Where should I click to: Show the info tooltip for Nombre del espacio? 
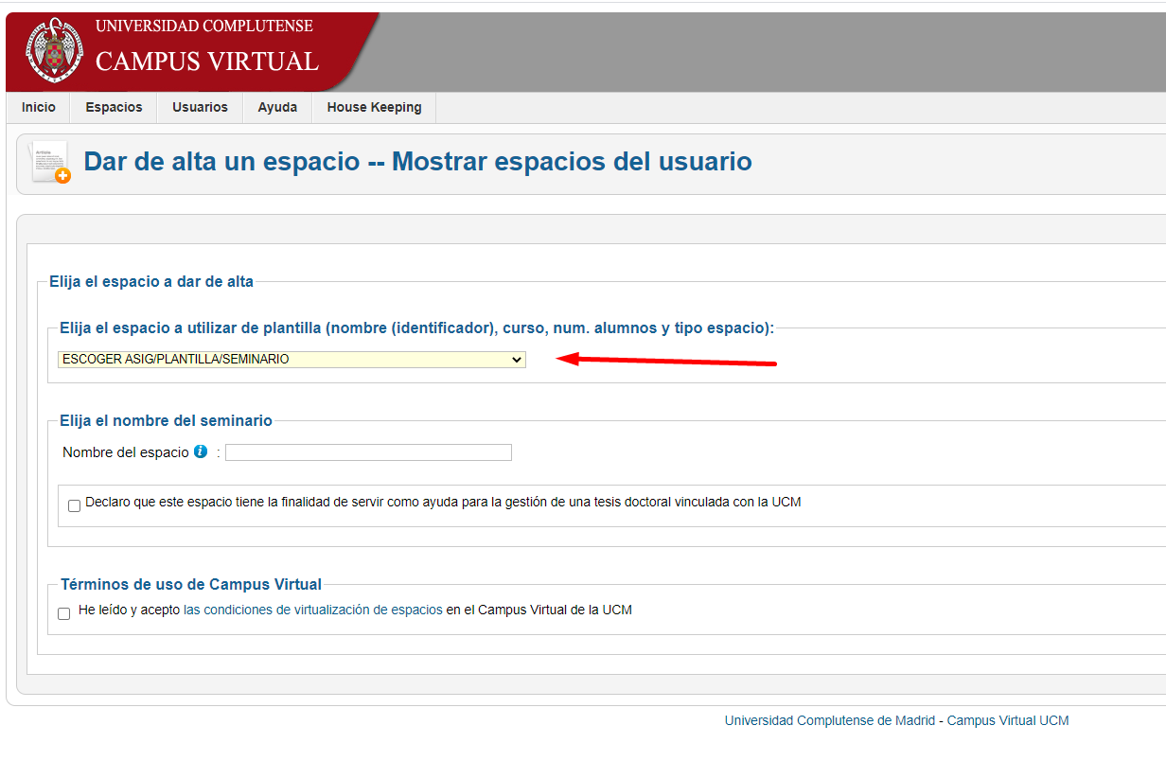[x=201, y=451]
